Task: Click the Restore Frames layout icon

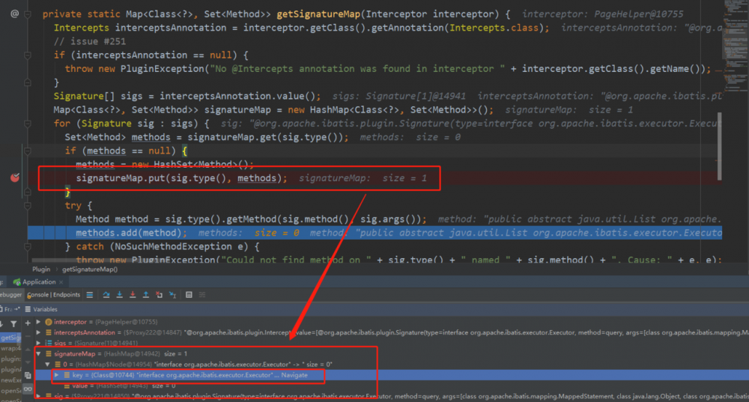Action: (18, 309)
